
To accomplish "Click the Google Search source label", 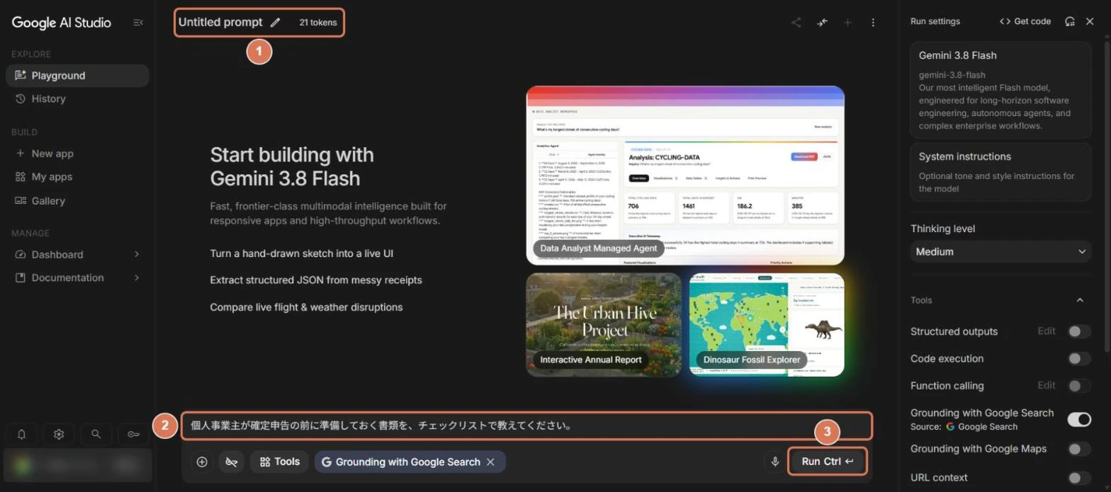I will tap(982, 427).
